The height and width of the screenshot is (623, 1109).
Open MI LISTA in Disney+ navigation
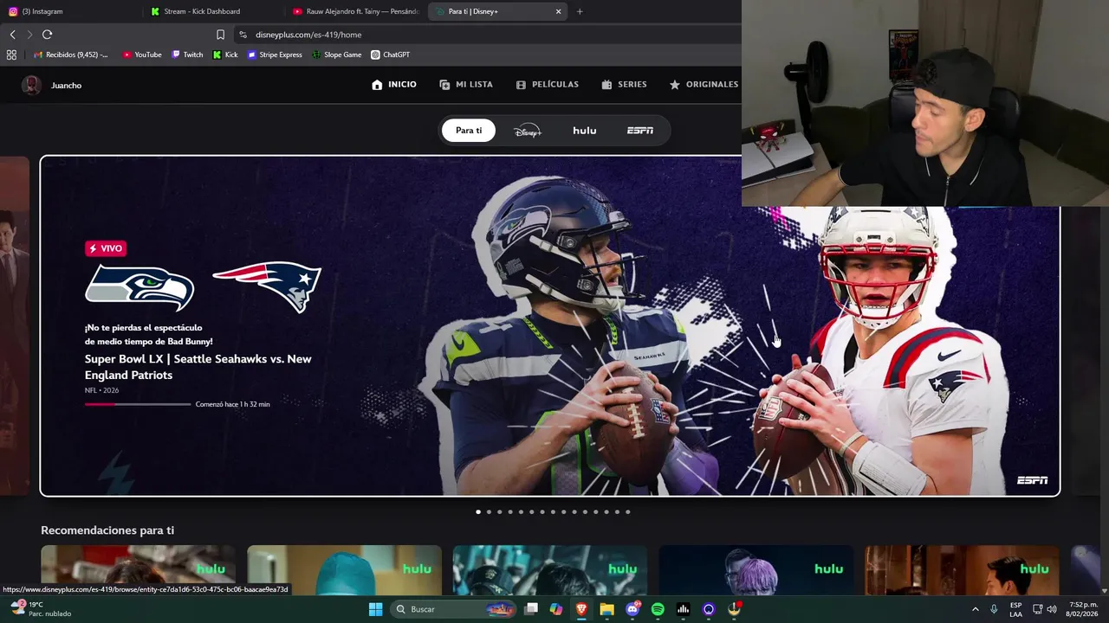tap(466, 85)
